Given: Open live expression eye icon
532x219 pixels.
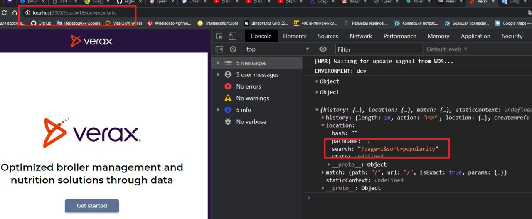Looking at the screenshot, I should [323, 49].
